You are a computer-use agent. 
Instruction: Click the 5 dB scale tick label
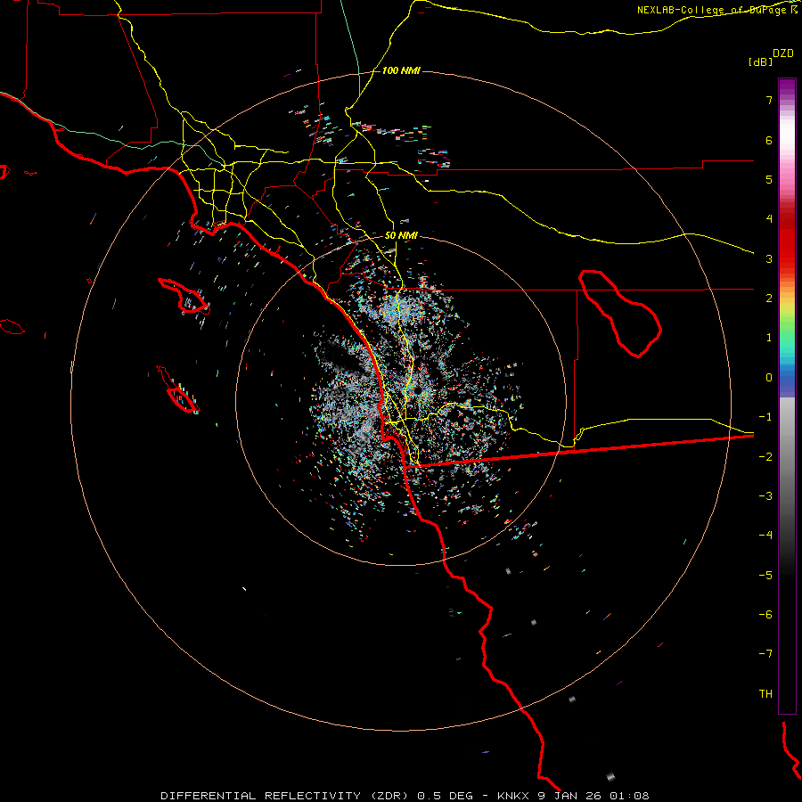[x=769, y=179]
